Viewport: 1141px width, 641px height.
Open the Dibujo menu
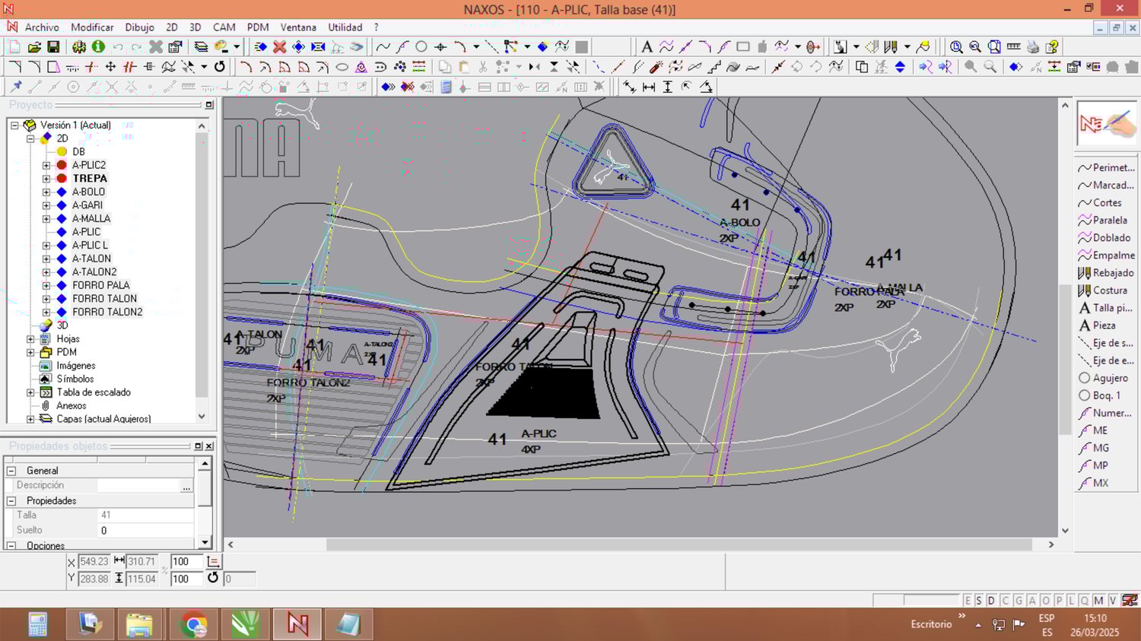pyautogui.click(x=139, y=27)
